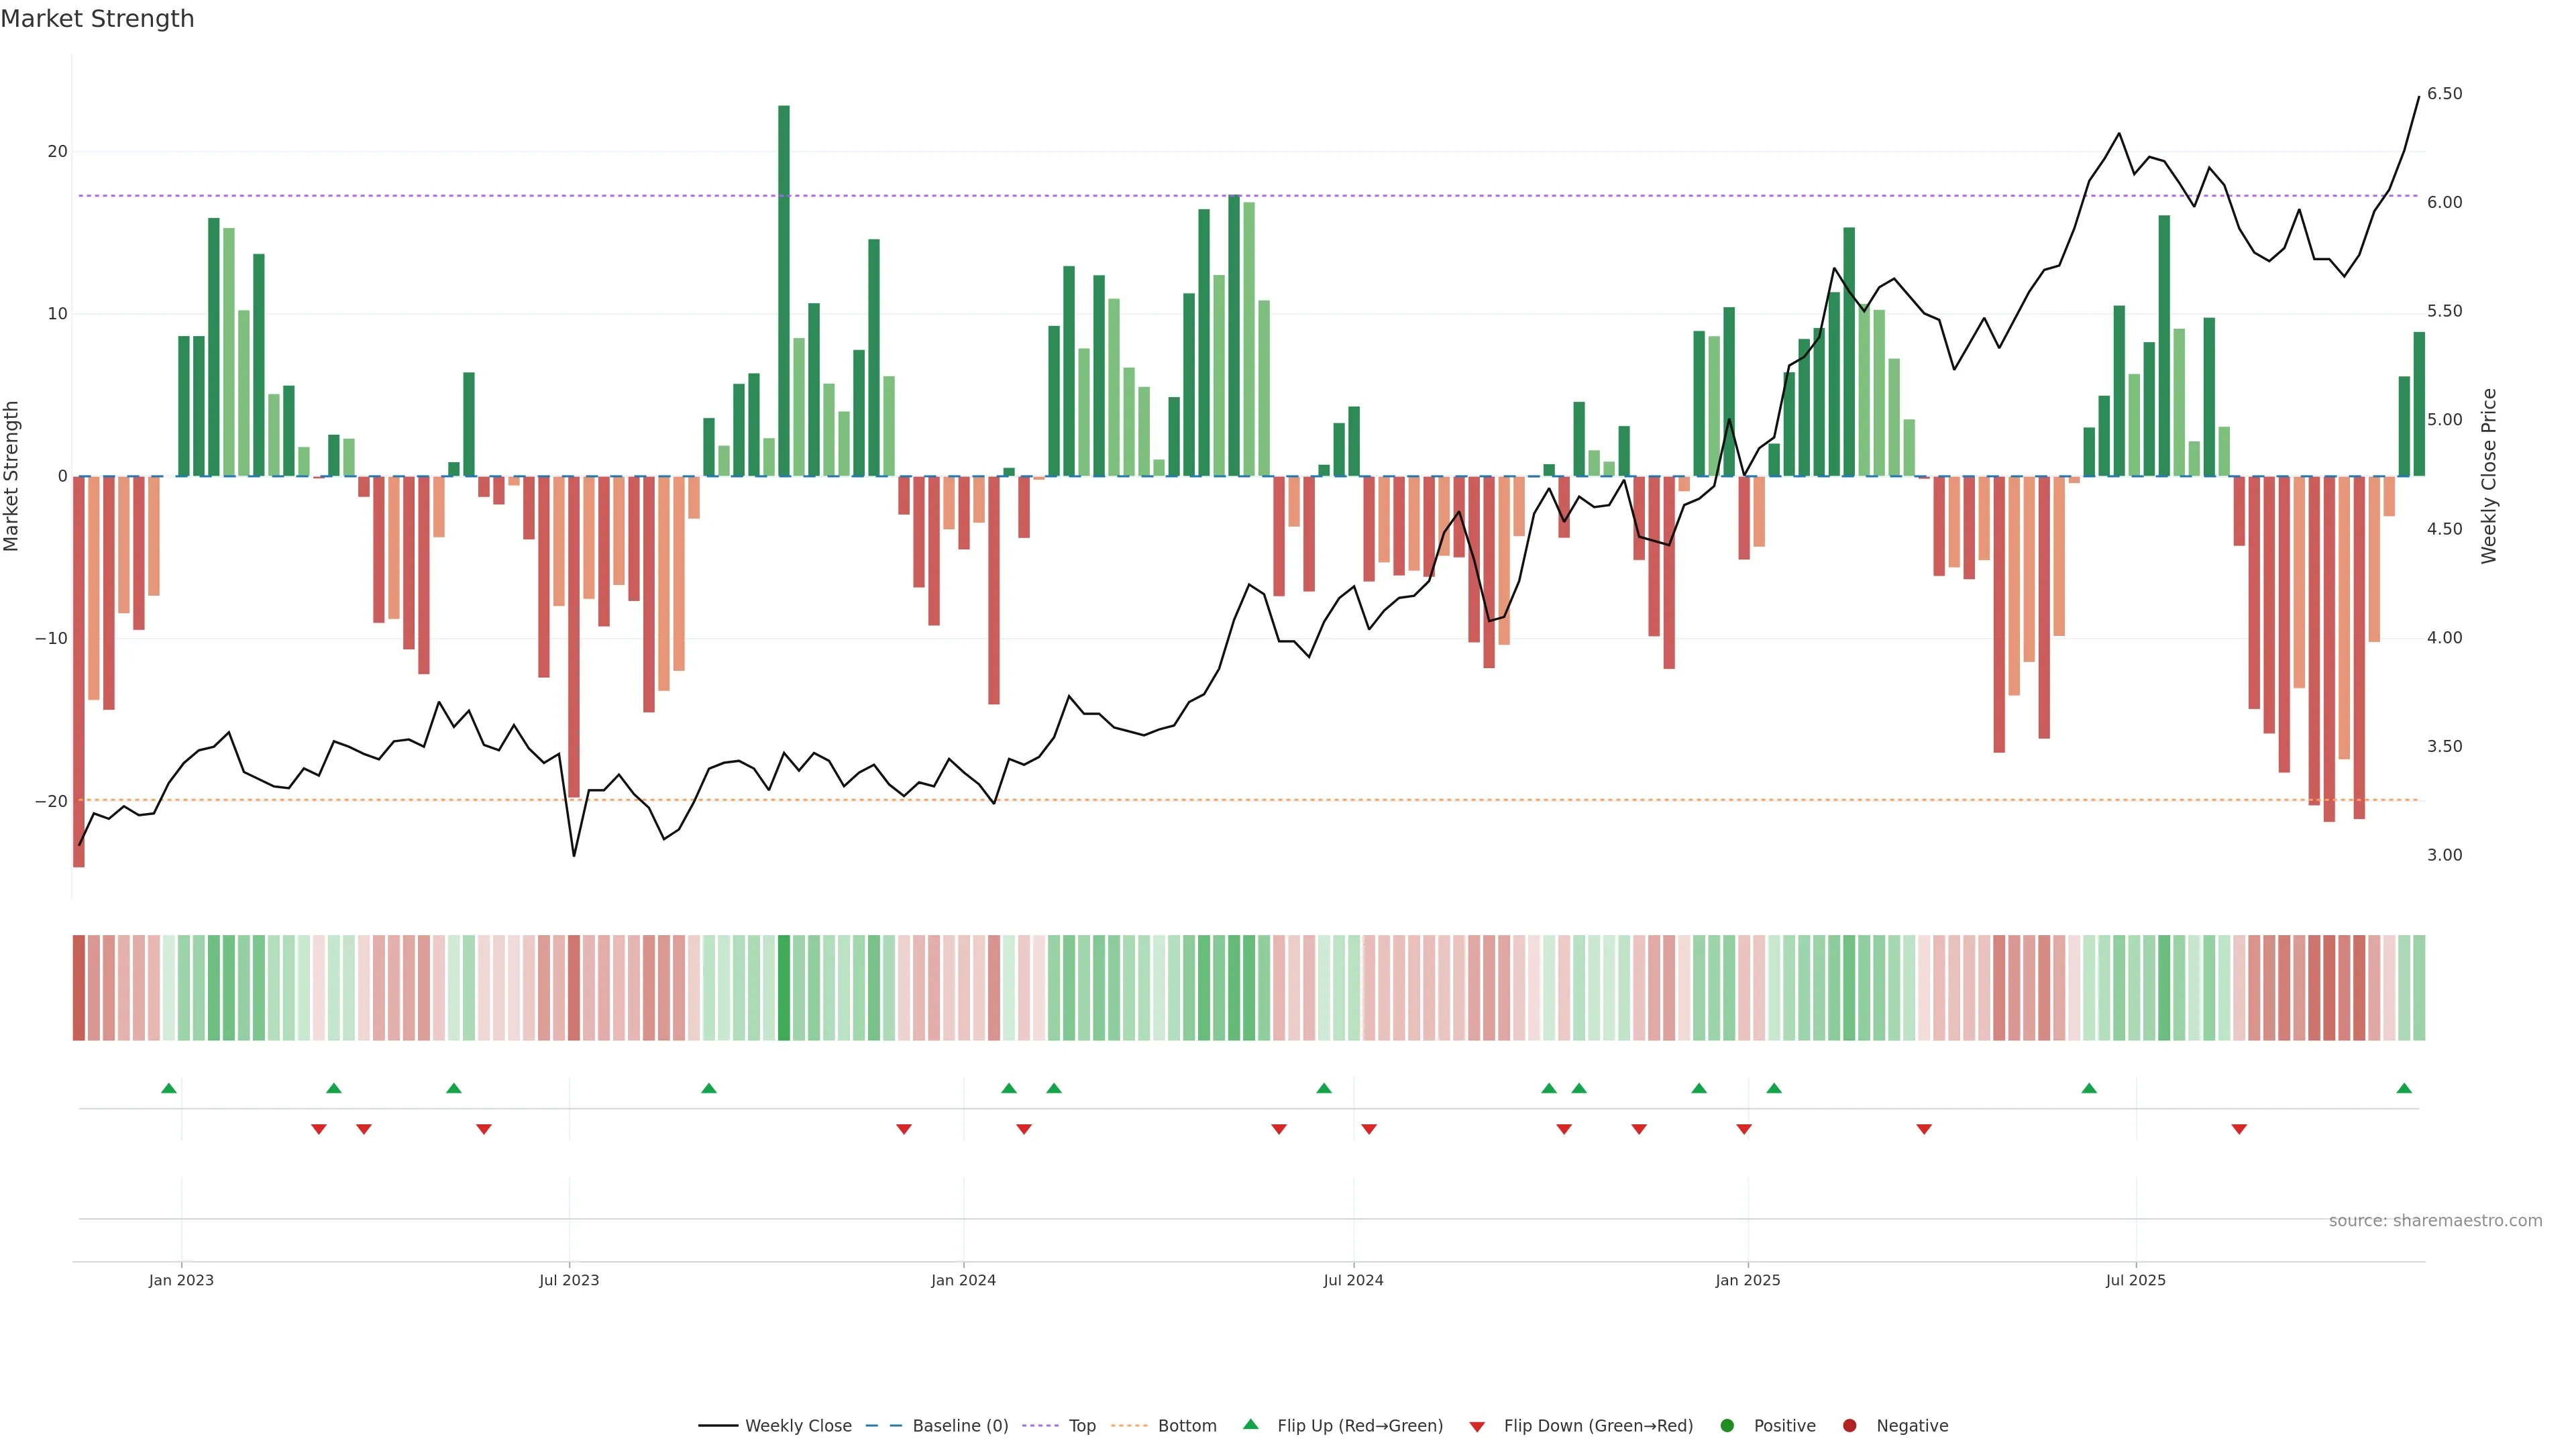Click the Positive green circle legend icon
The height and width of the screenshot is (1449, 2576).
(1727, 1425)
